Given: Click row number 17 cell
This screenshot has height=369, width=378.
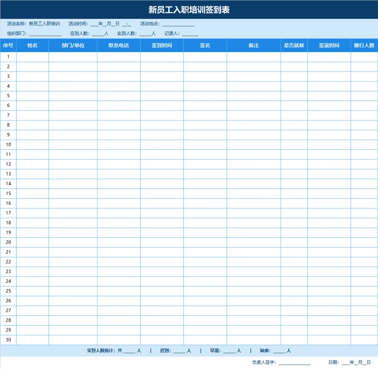Looking at the screenshot, I should [8, 213].
